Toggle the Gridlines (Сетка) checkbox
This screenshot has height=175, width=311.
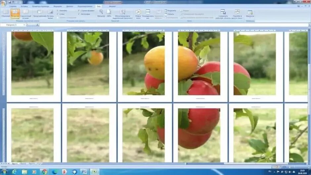pos(61,14)
